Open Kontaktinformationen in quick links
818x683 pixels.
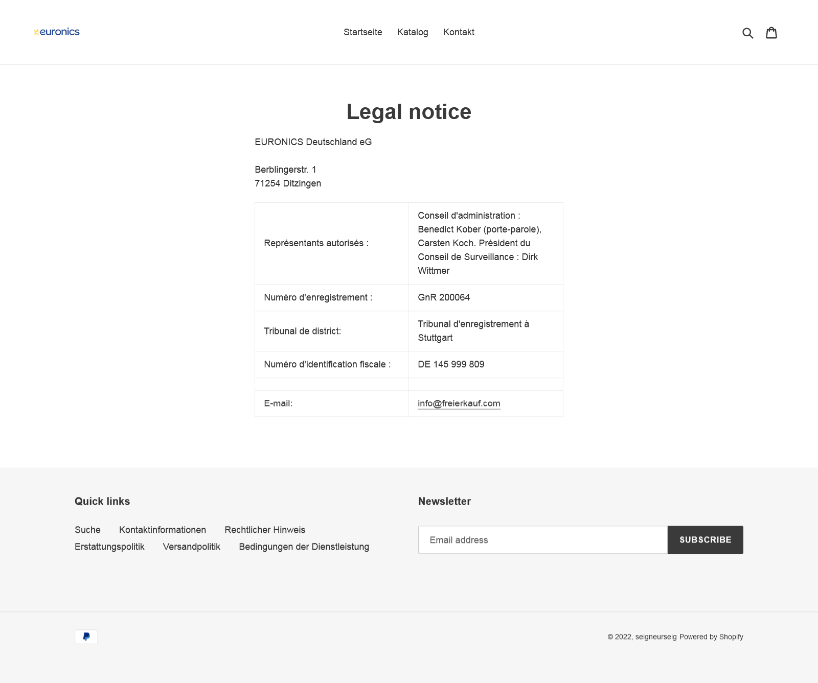pos(163,530)
